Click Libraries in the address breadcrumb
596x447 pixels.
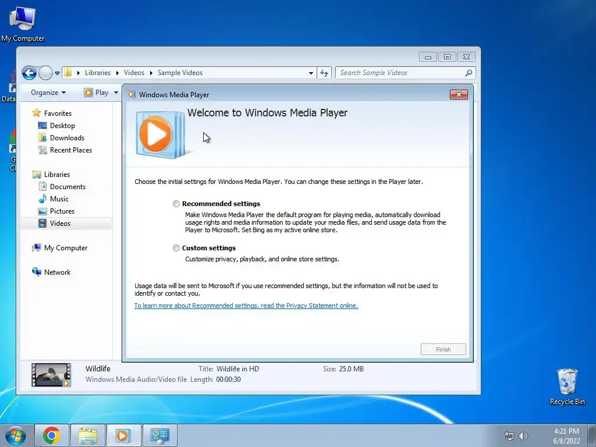[x=98, y=73]
